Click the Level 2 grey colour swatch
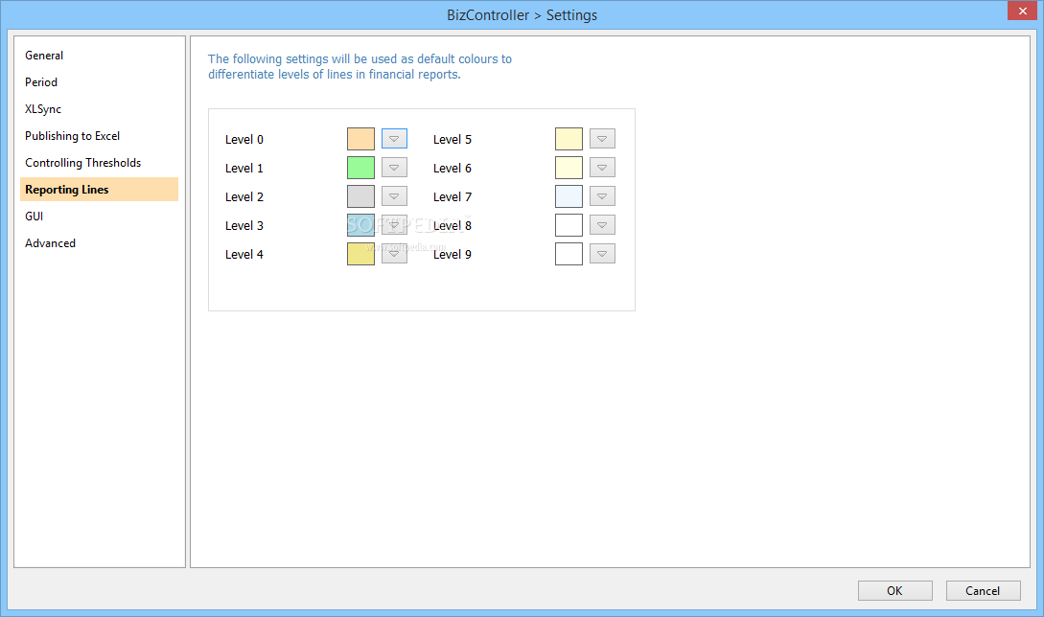 (x=360, y=196)
